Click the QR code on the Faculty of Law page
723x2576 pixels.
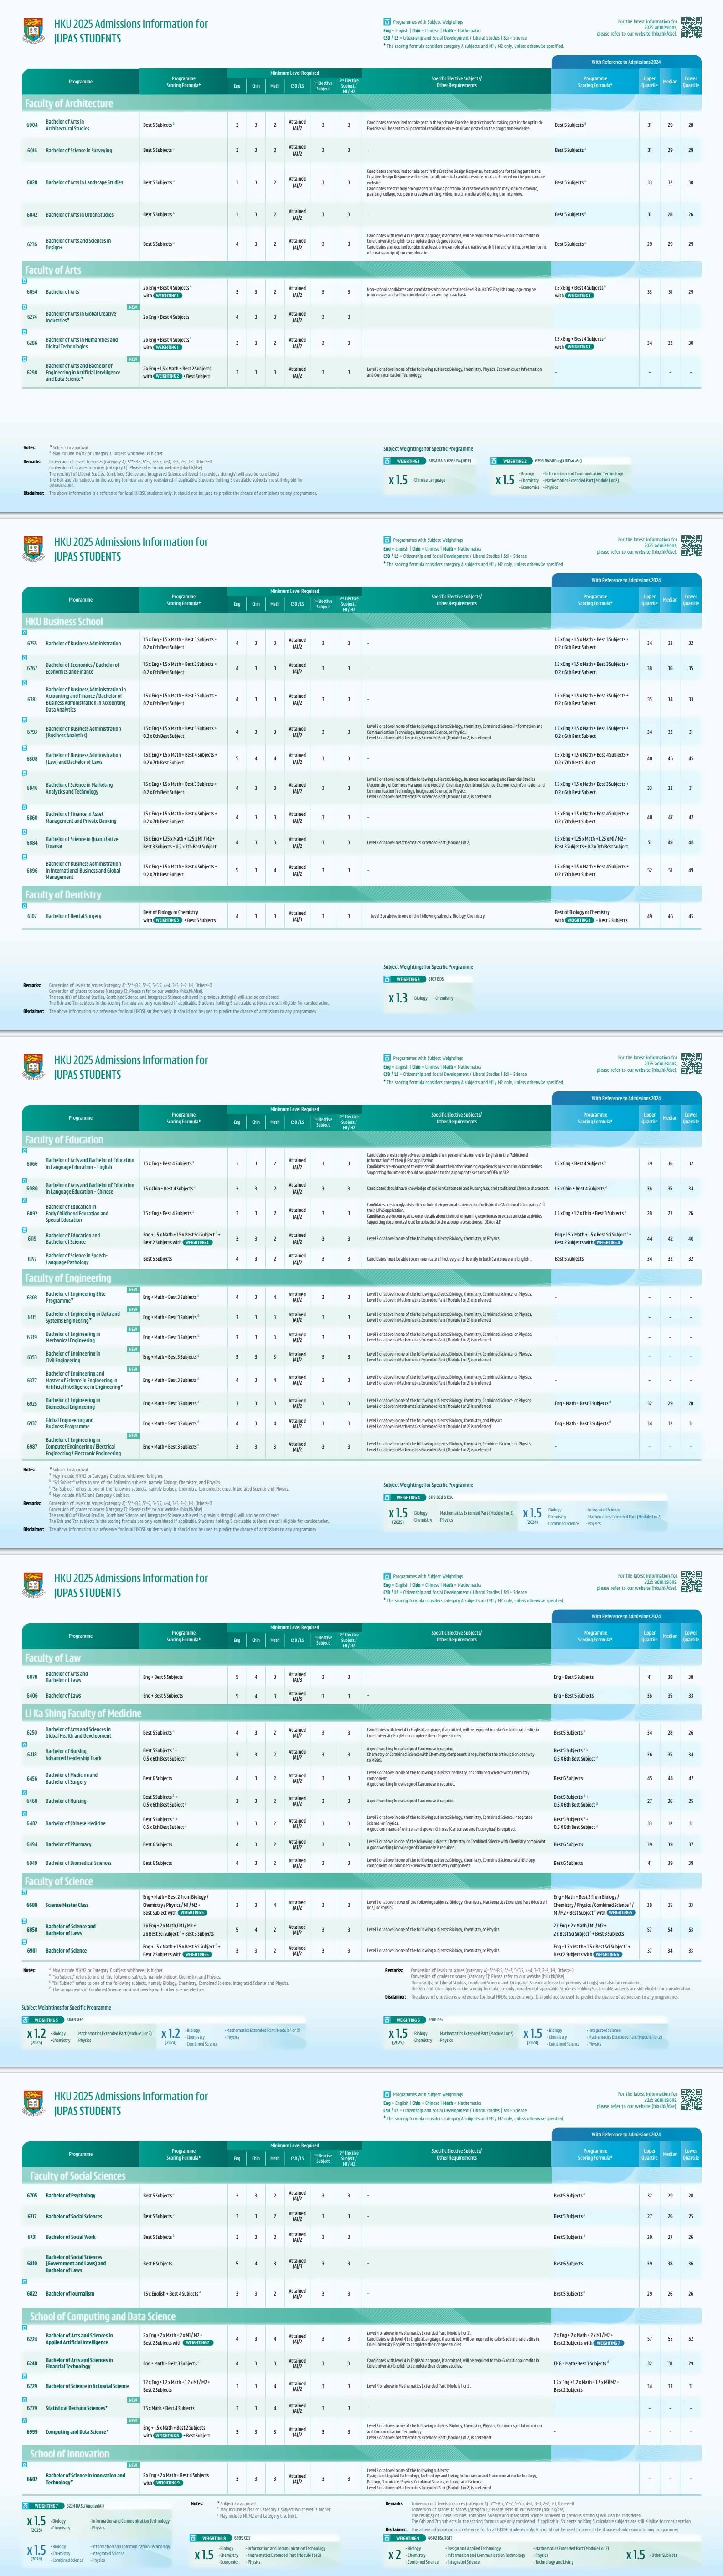point(691,1581)
